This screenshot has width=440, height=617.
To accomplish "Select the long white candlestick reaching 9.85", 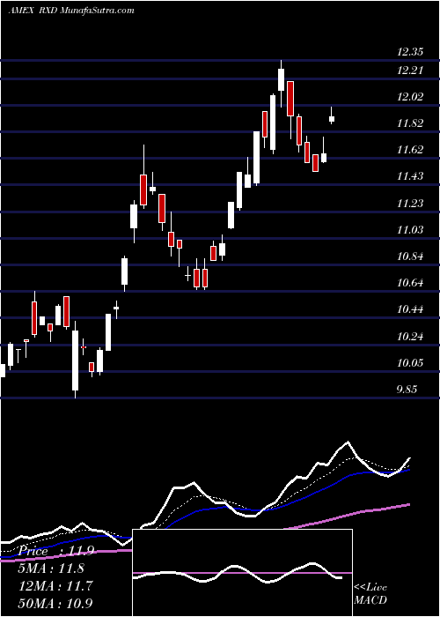I will pos(75,360).
